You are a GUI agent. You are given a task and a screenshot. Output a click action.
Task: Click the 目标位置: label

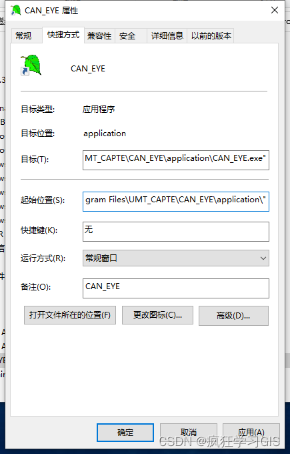[38, 134]
